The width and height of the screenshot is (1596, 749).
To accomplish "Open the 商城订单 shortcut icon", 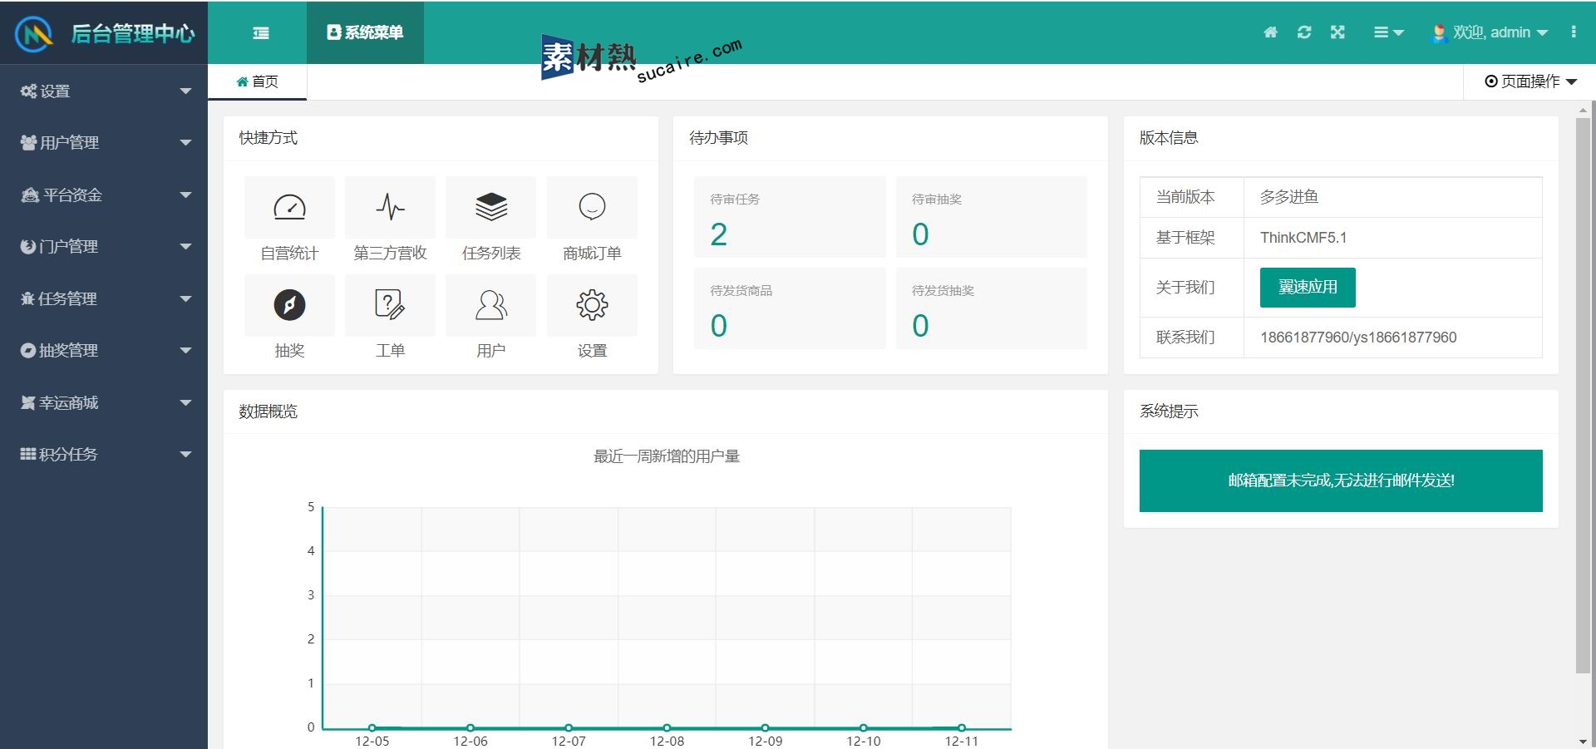I will 592,207.
